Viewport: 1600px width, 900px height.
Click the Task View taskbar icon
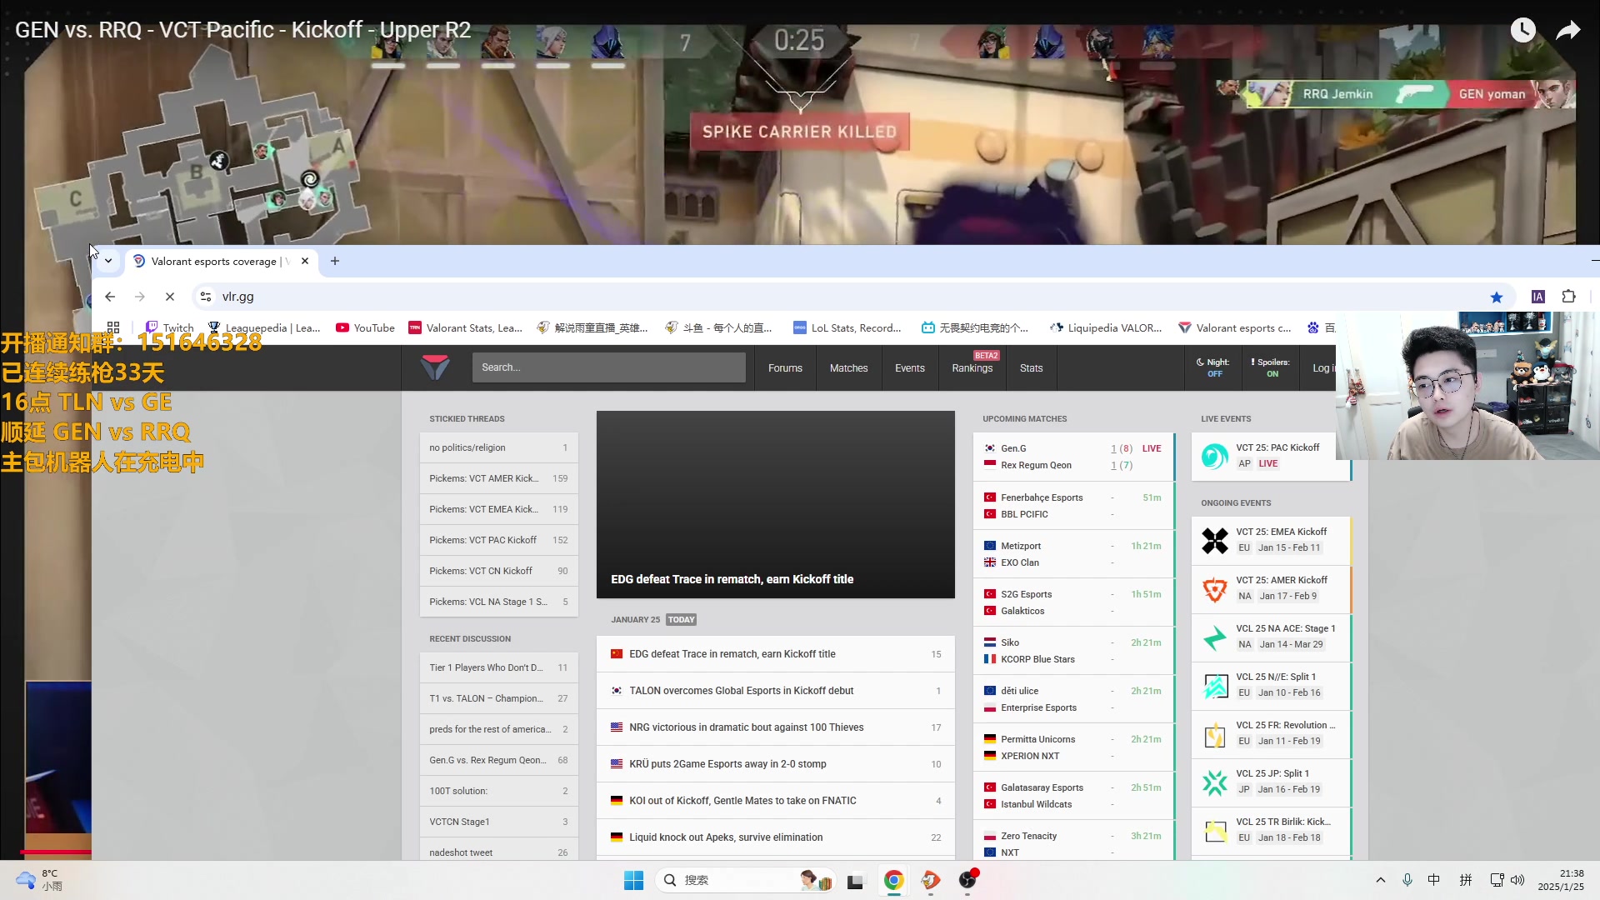(856, 880)
